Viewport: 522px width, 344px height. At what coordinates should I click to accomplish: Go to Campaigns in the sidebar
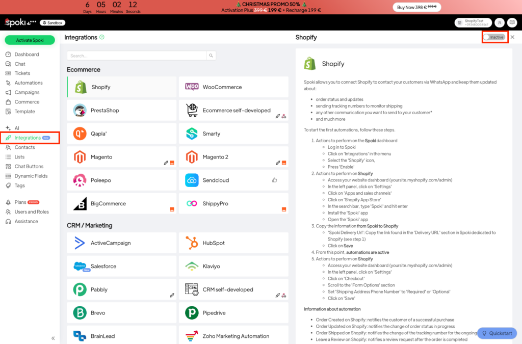(27, 92)
